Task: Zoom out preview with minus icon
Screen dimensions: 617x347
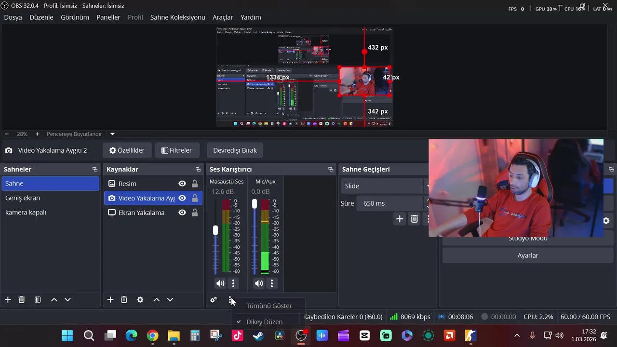Action: tap(7, 134)
